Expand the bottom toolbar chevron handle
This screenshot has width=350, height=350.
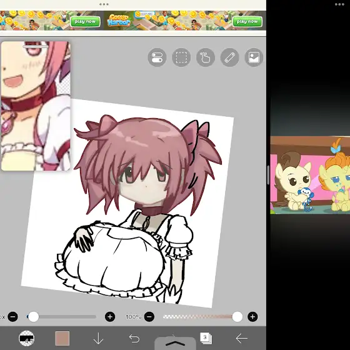175,343
